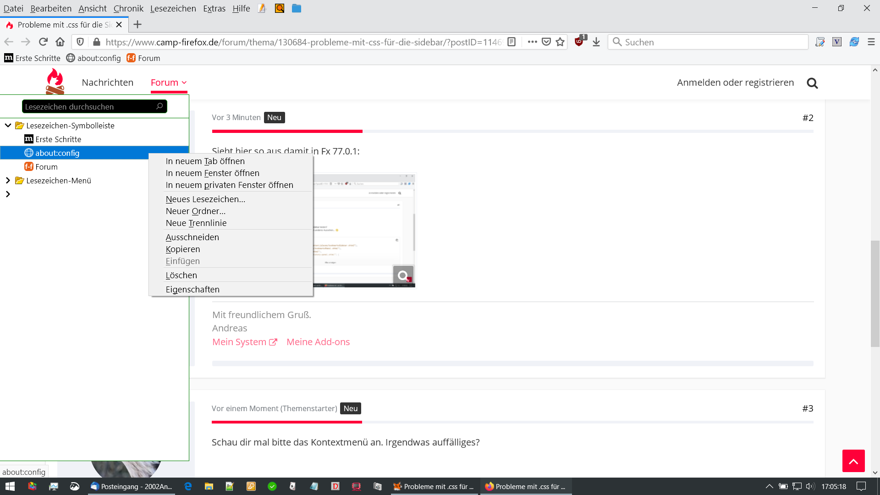Click the red scroll-to-top button
This screenshot has height=495, width=880.
pos(853,461)
